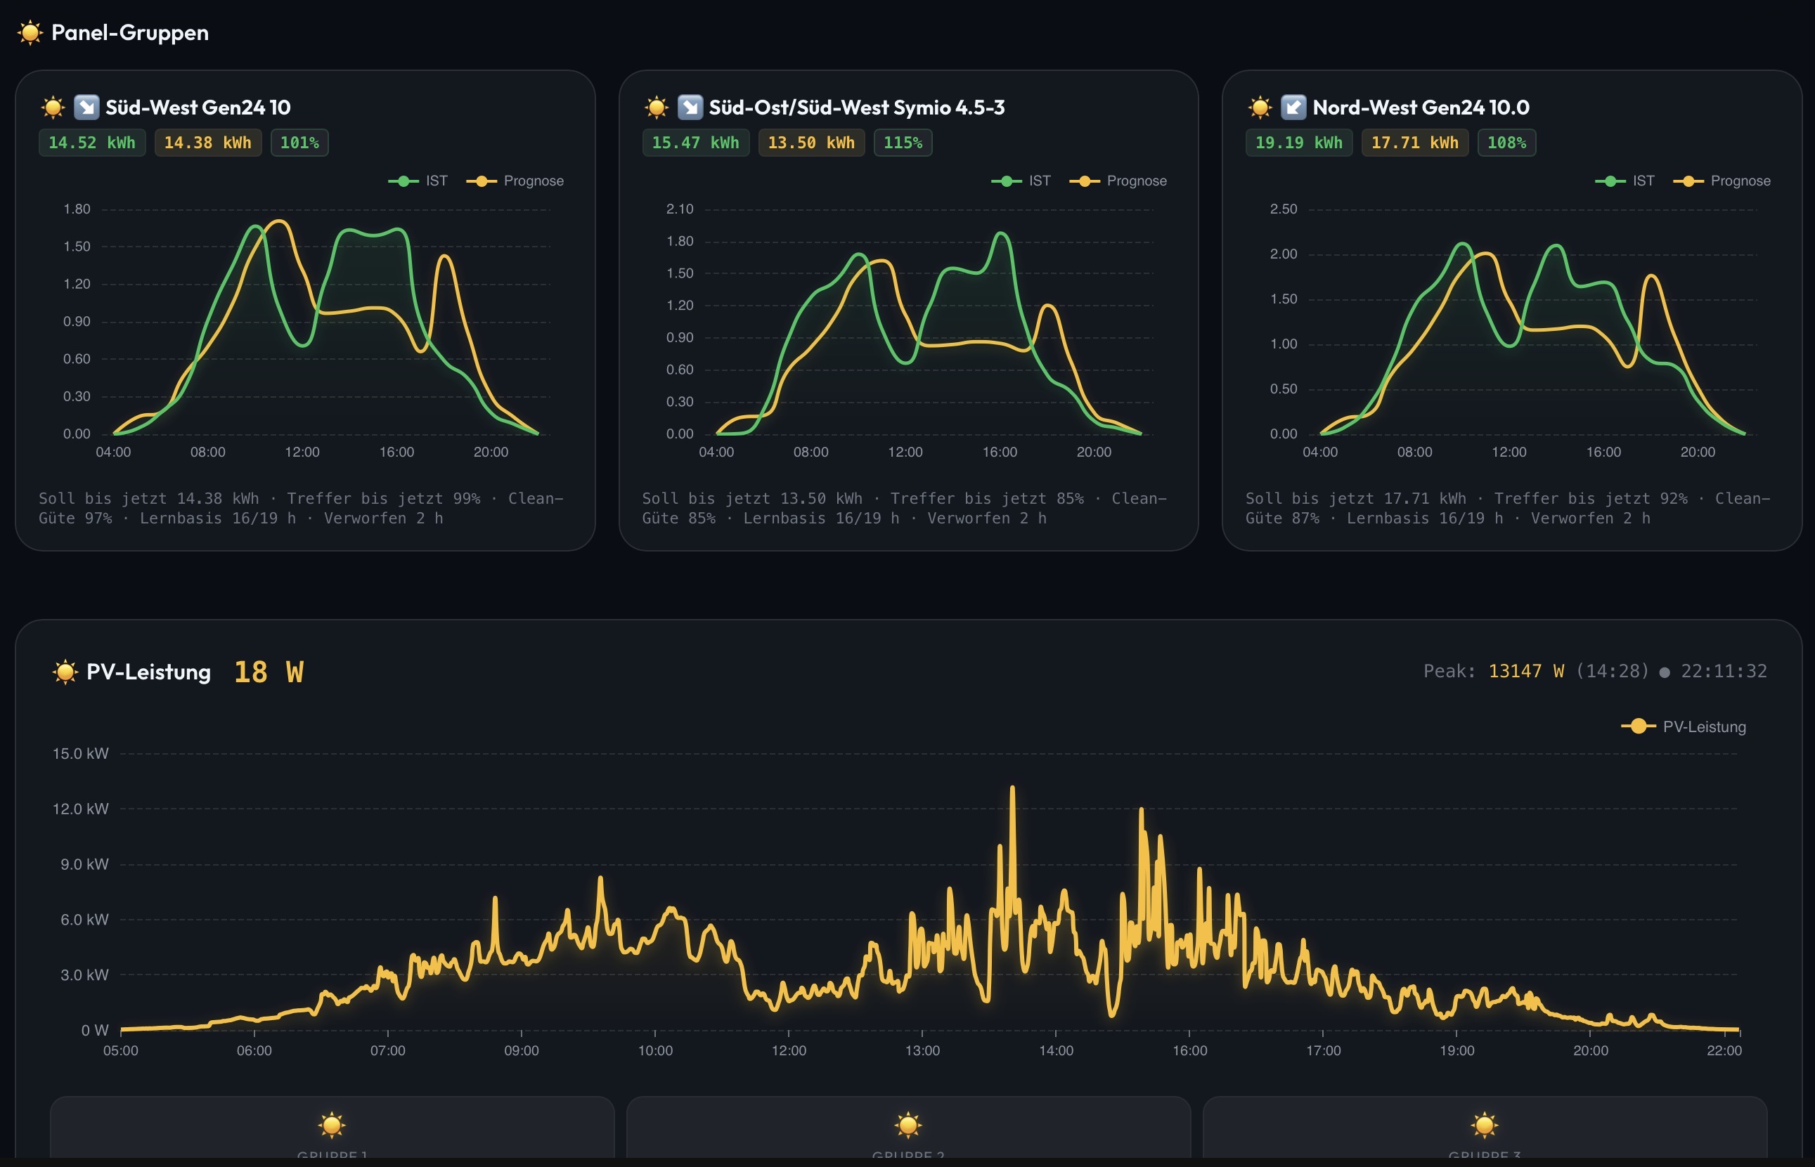Click the direction arrow icon beside Süd-Ost/Süd-West Symio 4.5-3
The width and height of the screenshot is (1815, 1167).
[x=690, y=107]
